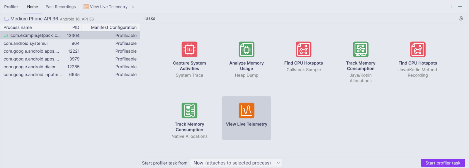Image resolution: width=469 pixels, height=168 pixels.
Task: Choose Find CPU Hotspots Java/Kotlin Method Recording
Action: [x=417, y=49]
